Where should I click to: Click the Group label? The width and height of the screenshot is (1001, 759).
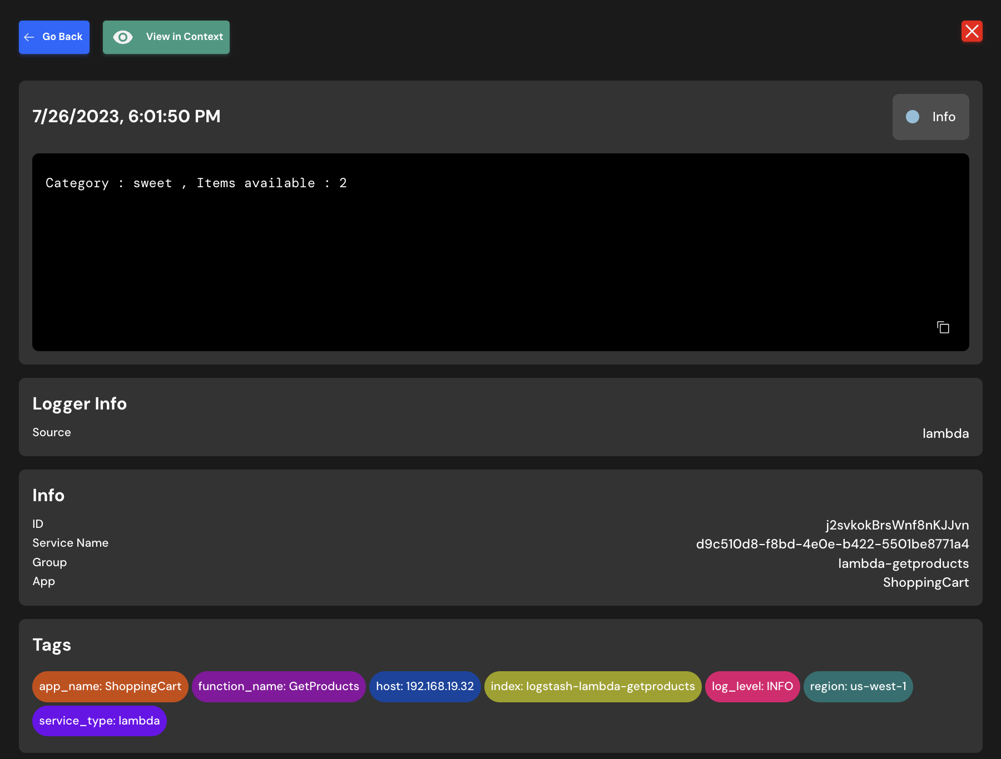point(49,562)
